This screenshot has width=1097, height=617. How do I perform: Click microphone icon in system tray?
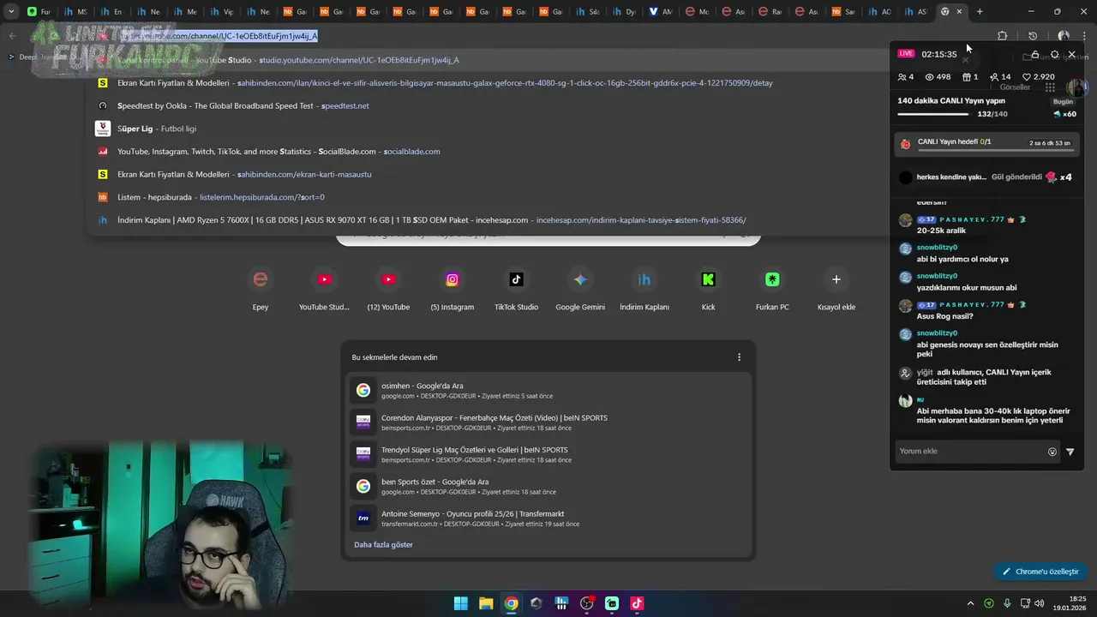tap(1007, 603)
